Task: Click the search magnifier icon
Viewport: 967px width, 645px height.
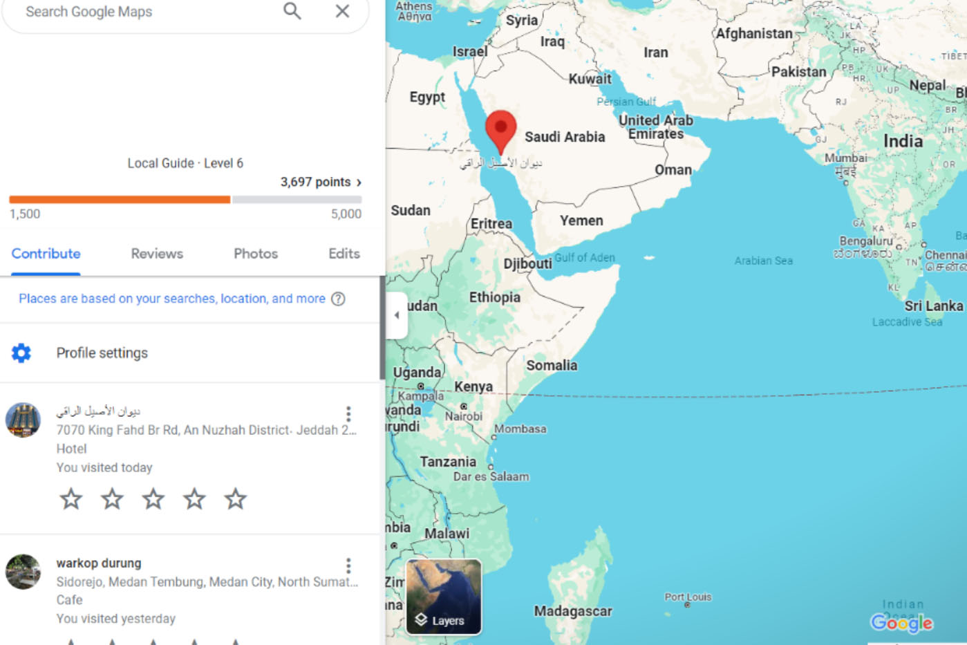Action: point(292,11)
